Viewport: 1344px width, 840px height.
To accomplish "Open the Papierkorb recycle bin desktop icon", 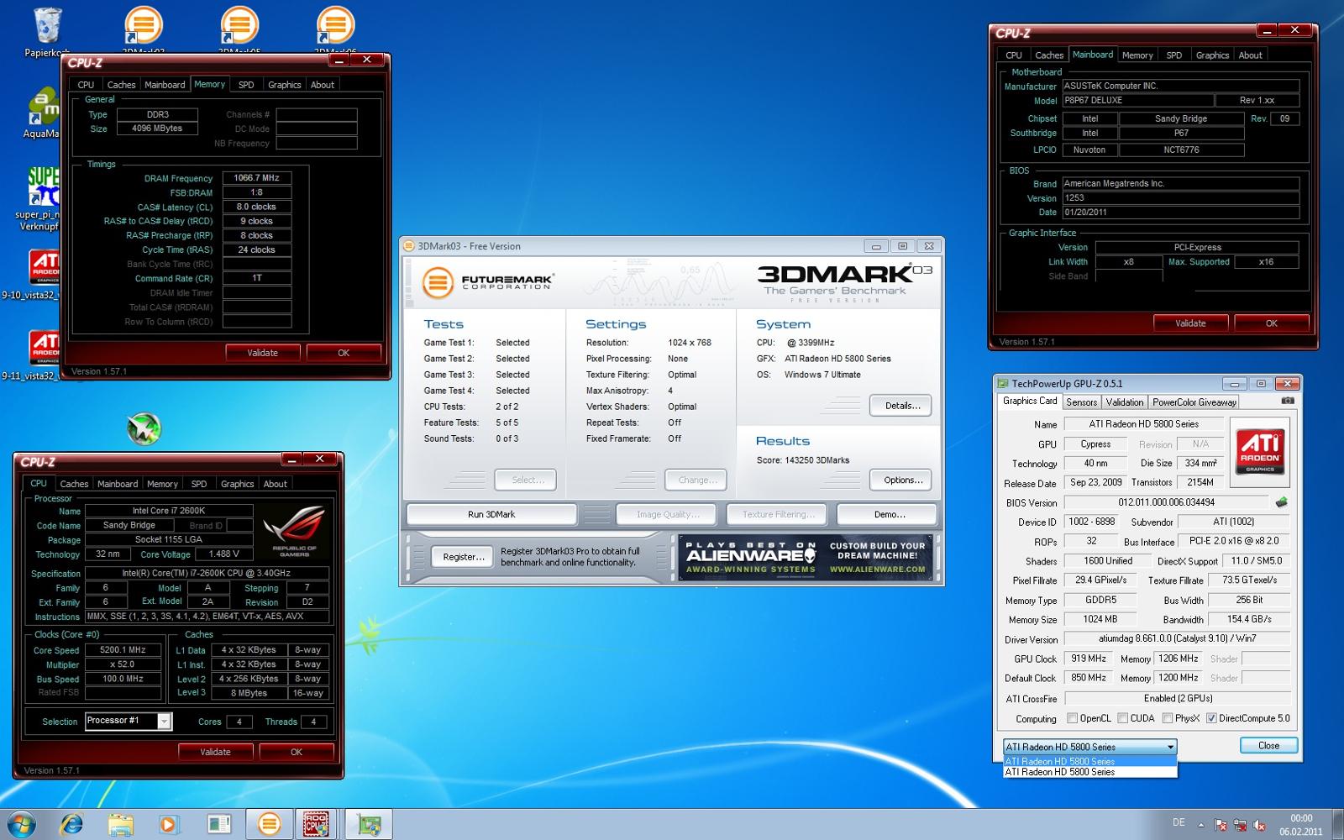I will tap(48, 25).
